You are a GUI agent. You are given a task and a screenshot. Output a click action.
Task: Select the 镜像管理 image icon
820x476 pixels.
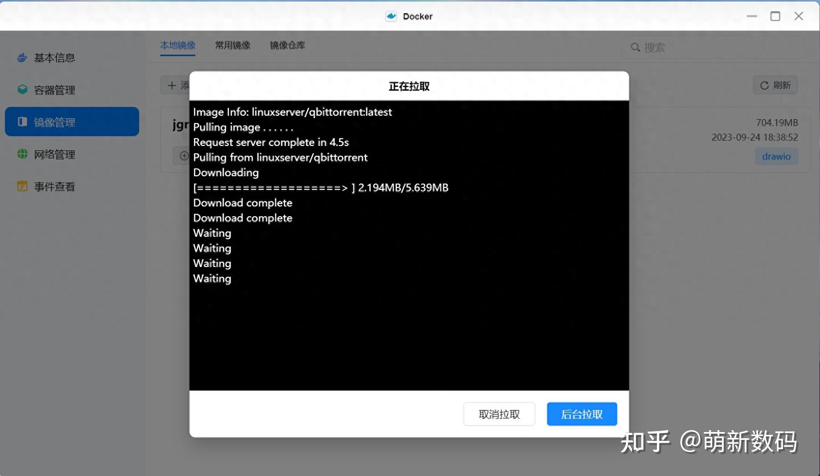(22, 122)
